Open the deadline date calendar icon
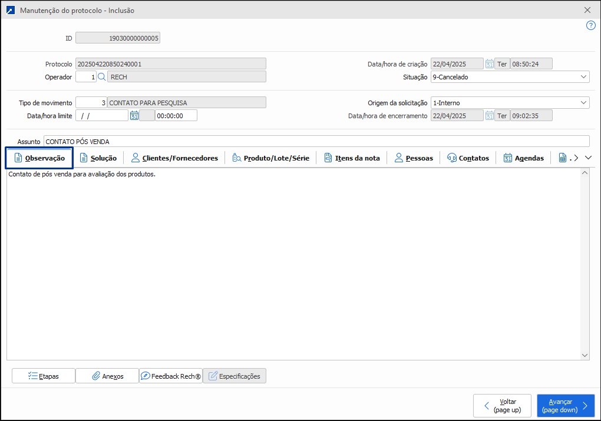 point(134,116)
